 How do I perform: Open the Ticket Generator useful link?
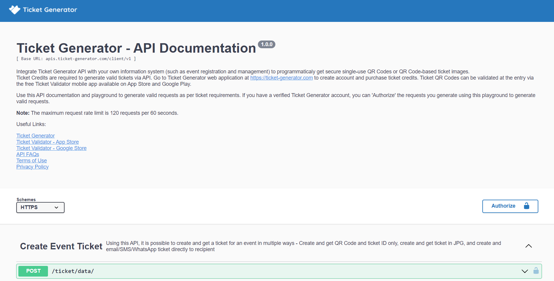36,136
